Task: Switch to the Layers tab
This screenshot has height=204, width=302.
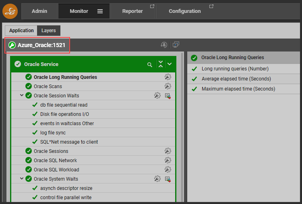Action: pos(49,31)
